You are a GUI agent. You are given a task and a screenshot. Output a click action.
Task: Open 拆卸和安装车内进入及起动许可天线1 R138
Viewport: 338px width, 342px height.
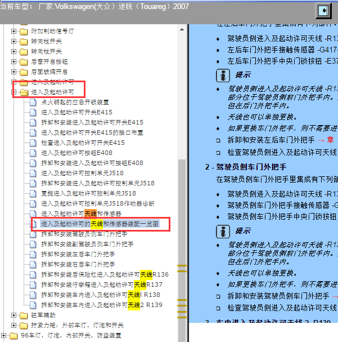(101, 295)
